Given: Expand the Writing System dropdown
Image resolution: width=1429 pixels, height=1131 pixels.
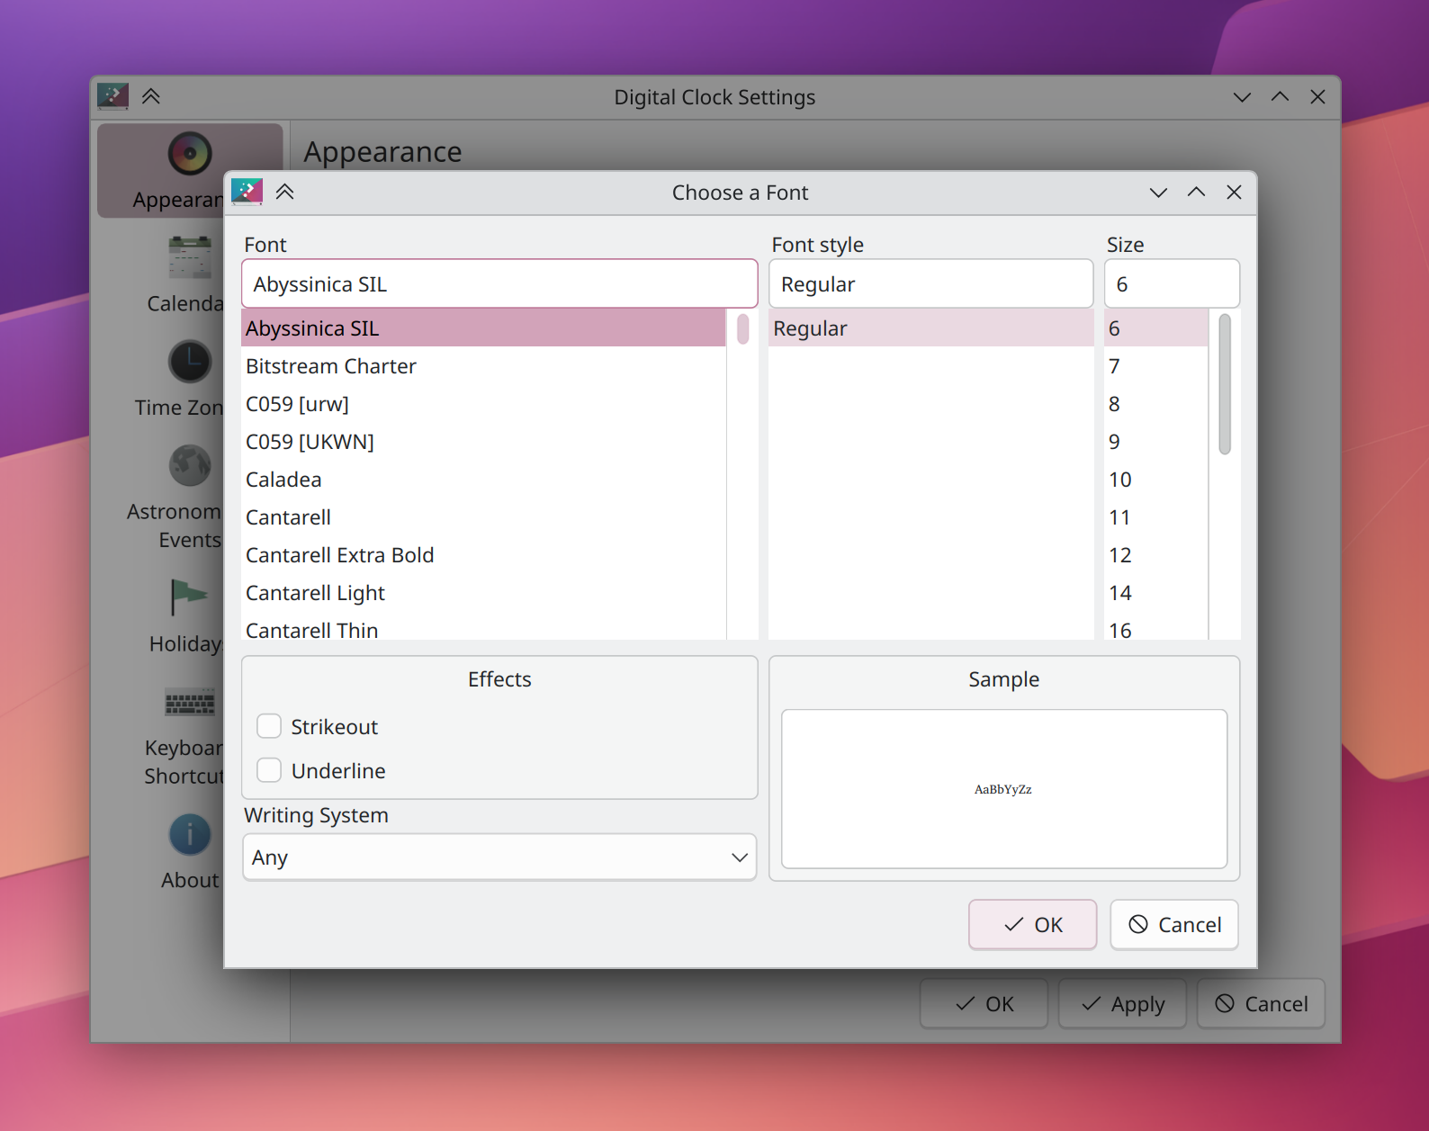Looking at the screenshot, I should 499,857.
